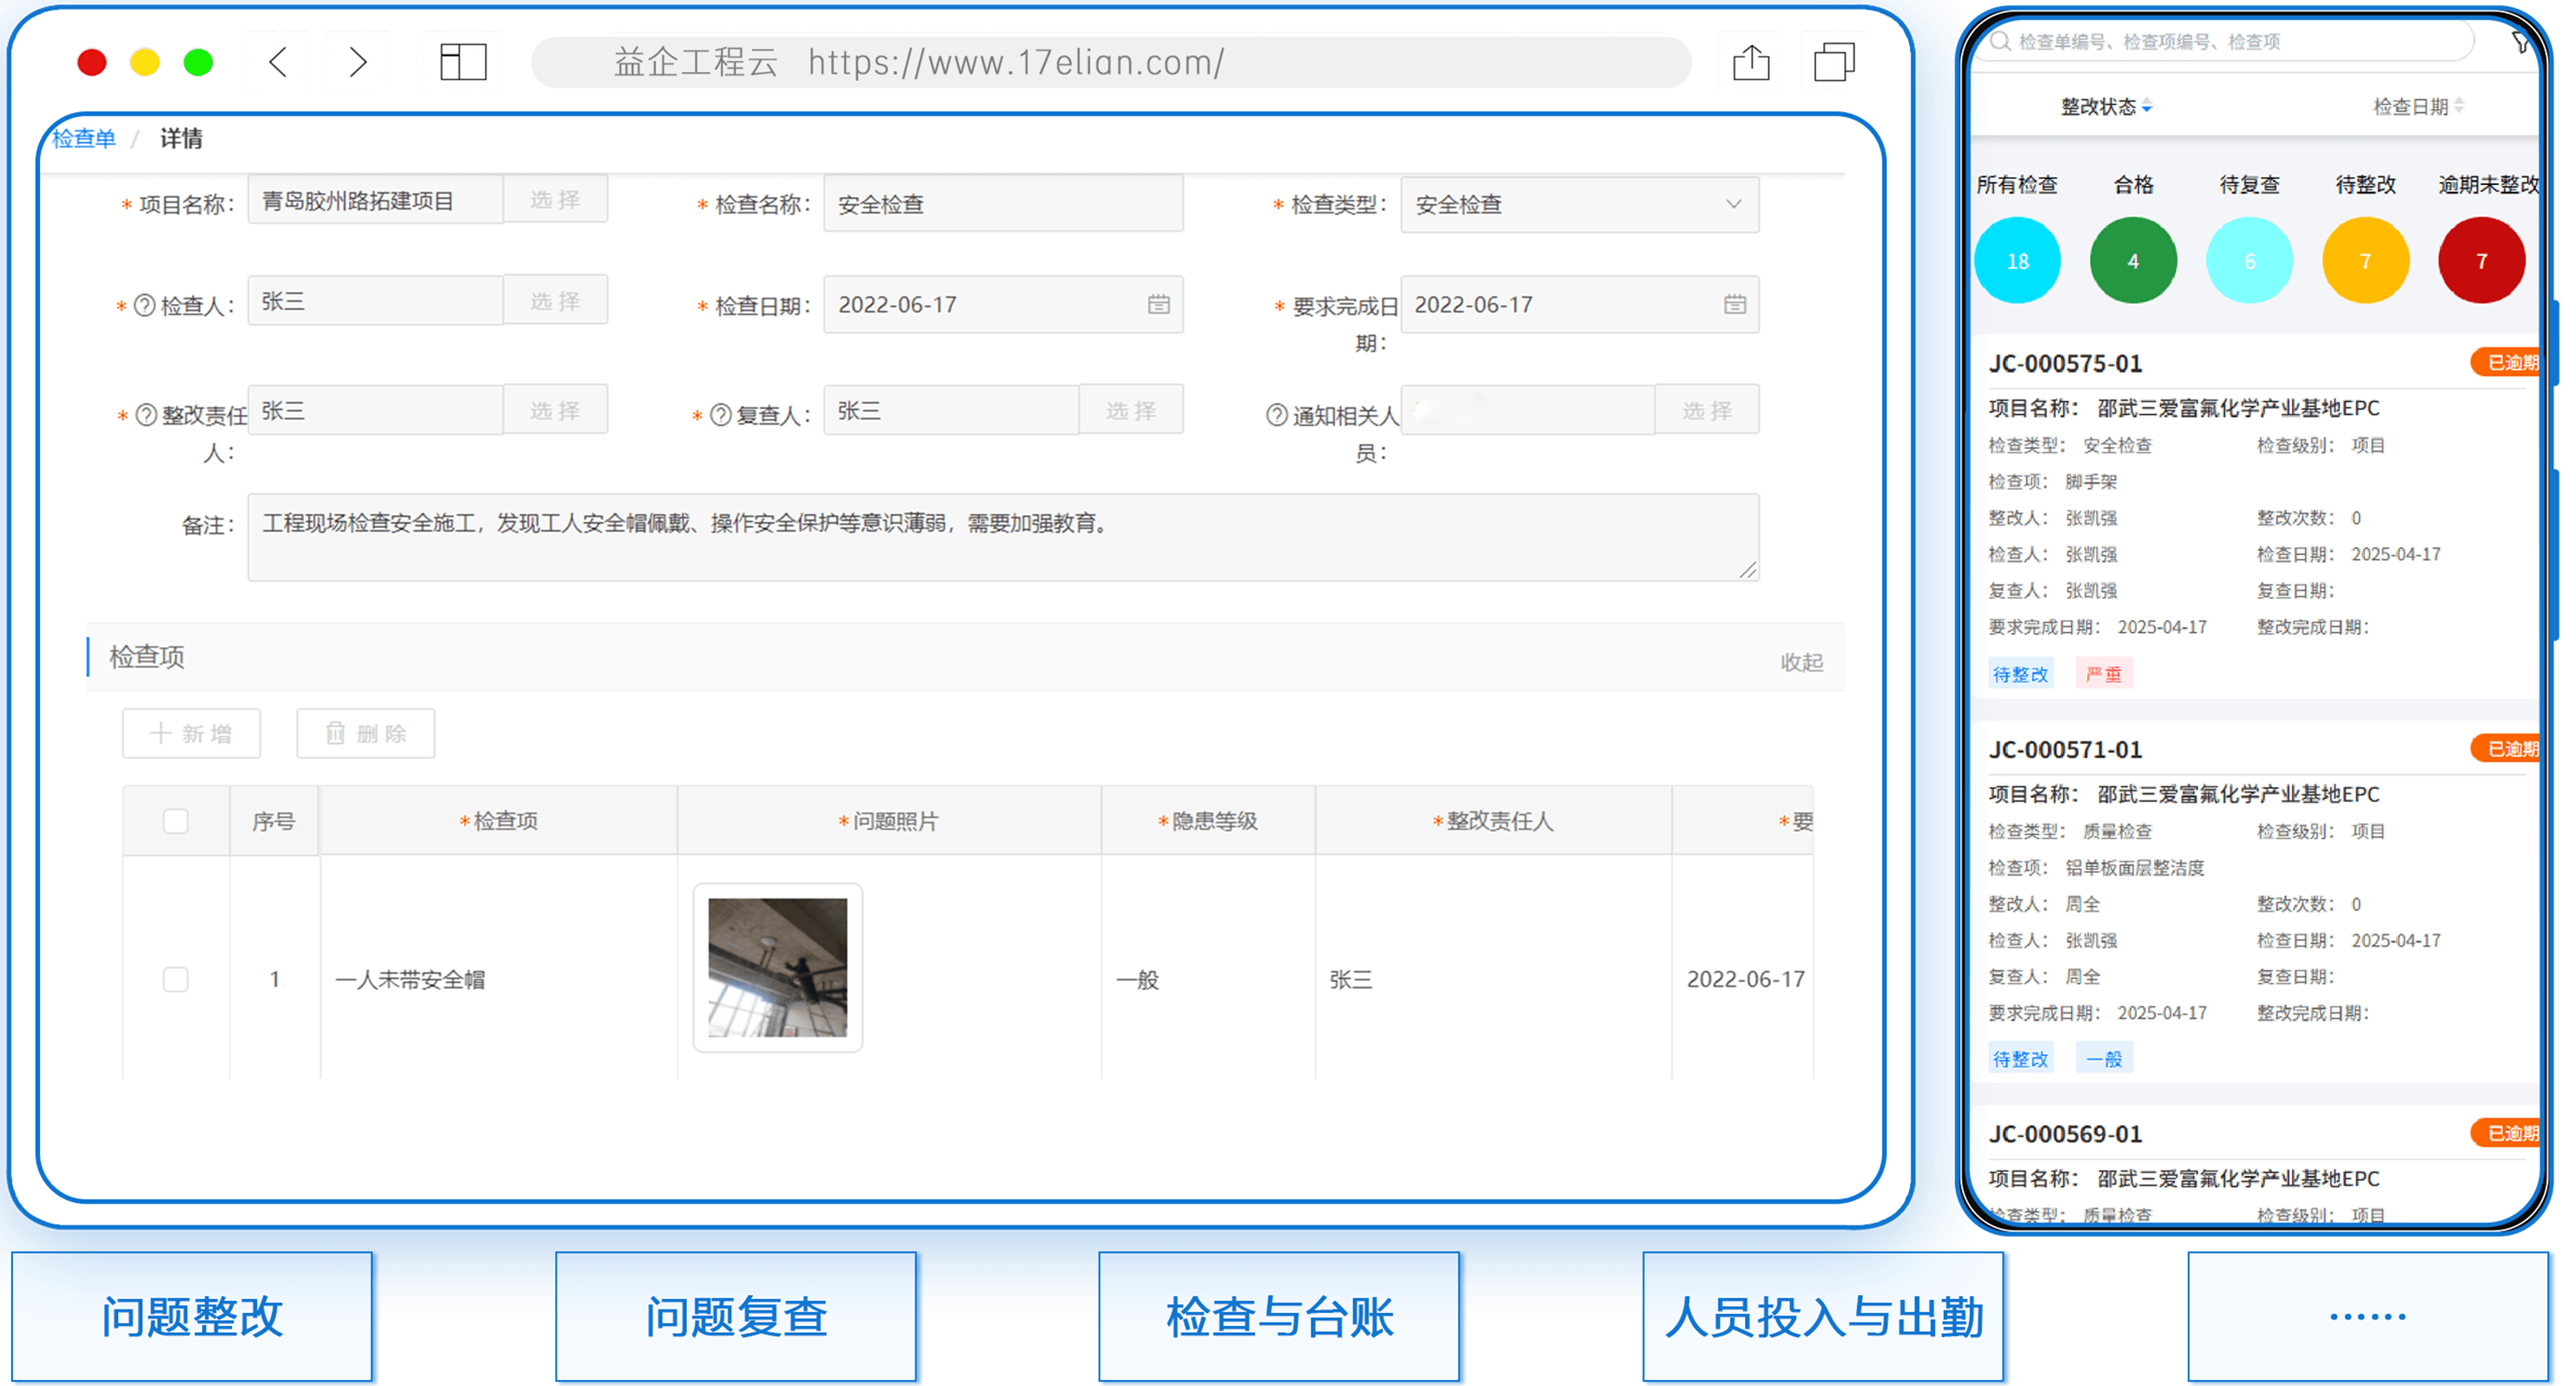Open the 问题照片 thumbnail in row 1
The width and height of the screenshot is (2576, 1386).
coord(778,967)
